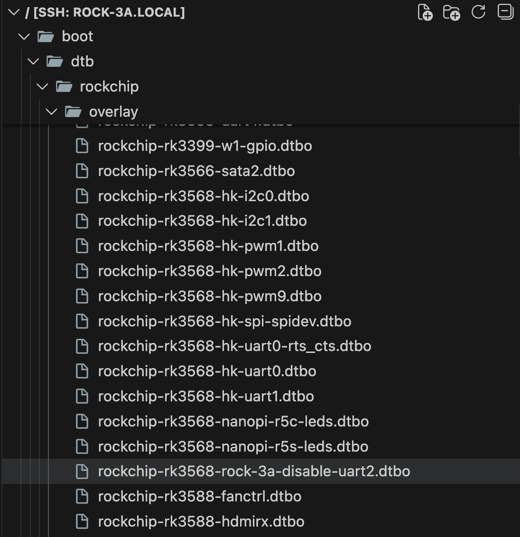Open rockchip-rk3399-w1-gpio.dtbo file
Image resolution: width=520 pixels, height=537 pixels.
tap(204, 146)
